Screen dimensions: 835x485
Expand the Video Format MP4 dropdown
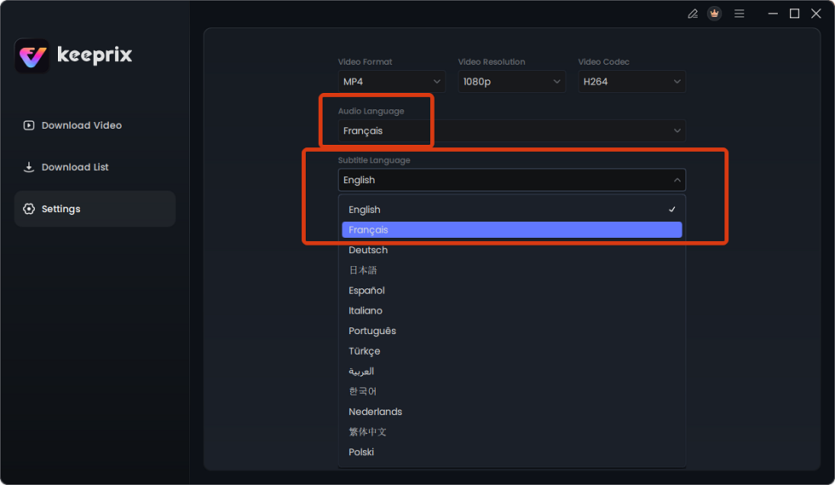pyautogui.click(x=391, y=82)
